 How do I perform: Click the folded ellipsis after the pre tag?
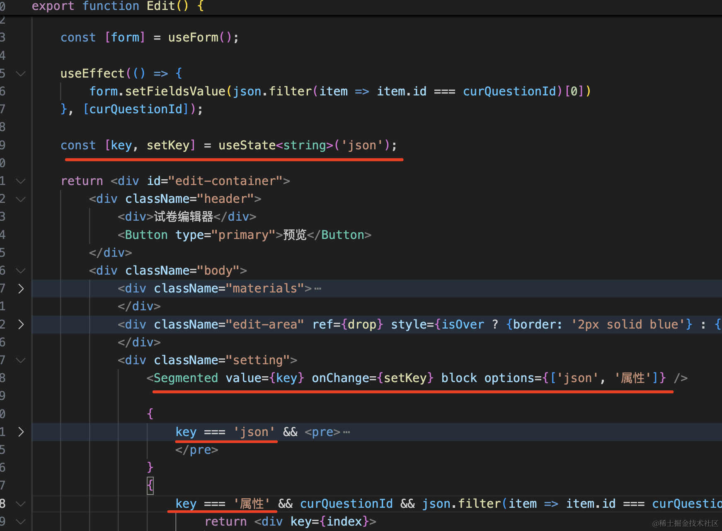[x=346, y=432]
